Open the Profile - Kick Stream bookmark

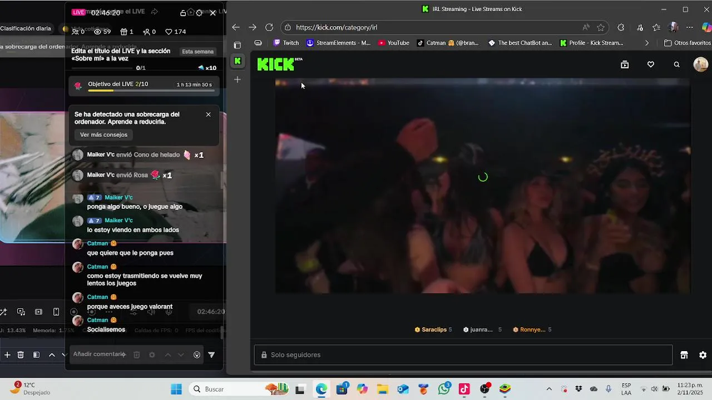591,43
